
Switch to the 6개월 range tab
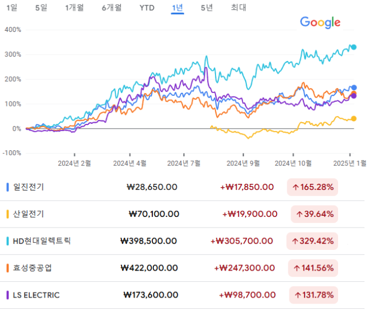111,8
